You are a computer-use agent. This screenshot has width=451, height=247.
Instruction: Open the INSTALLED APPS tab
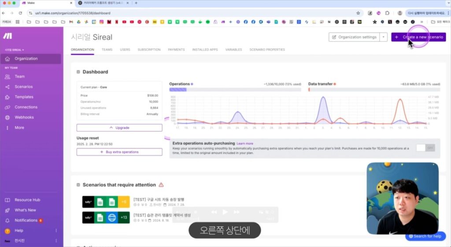(x=205, y=50)
